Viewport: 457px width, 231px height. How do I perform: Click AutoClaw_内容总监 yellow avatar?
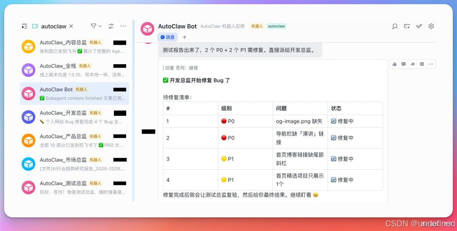tap(29, 47)
